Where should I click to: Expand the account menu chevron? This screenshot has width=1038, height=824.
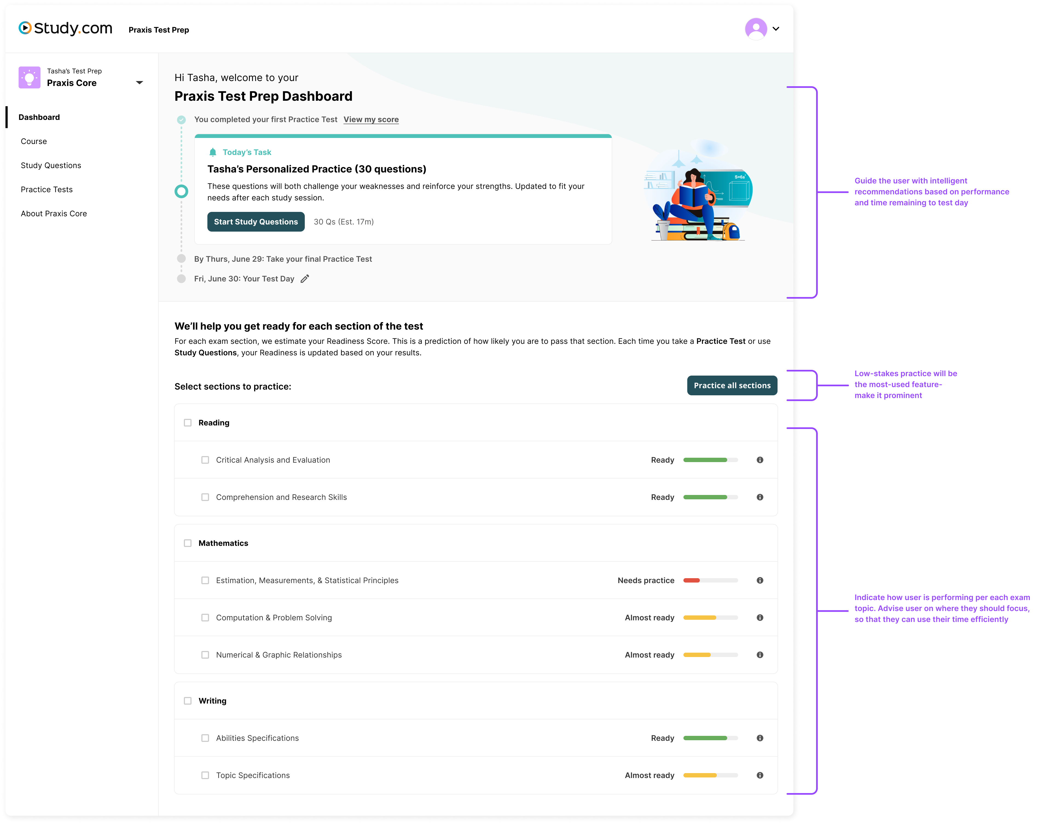click(776, 29)
